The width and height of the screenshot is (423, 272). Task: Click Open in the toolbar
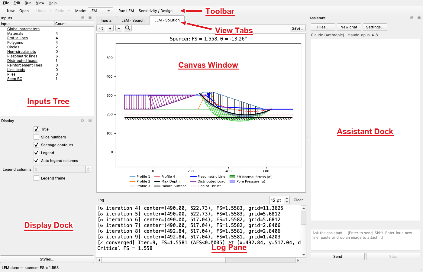[24, 11]
